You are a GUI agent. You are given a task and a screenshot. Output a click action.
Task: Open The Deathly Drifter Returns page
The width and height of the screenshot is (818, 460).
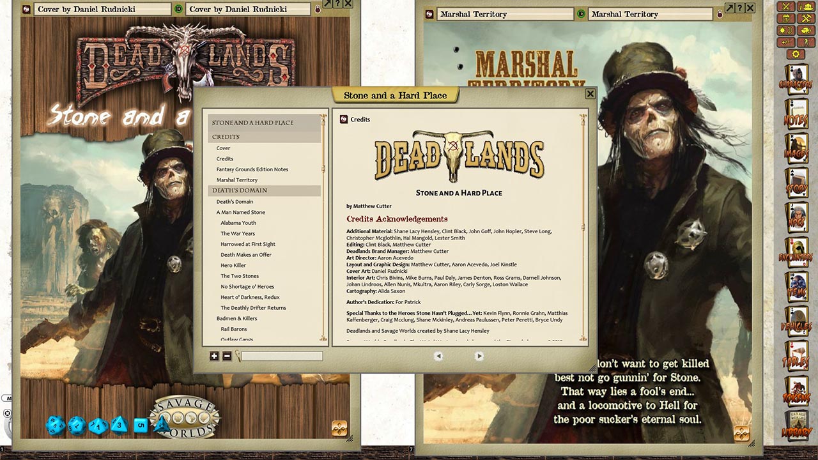tap(253, 308)
